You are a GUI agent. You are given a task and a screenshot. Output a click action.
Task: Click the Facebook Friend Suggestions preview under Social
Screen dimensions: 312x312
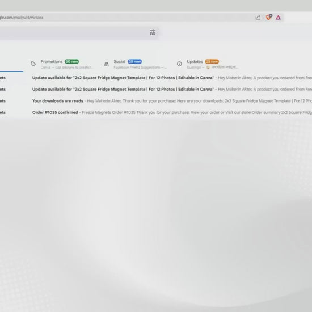click(140, 68)
